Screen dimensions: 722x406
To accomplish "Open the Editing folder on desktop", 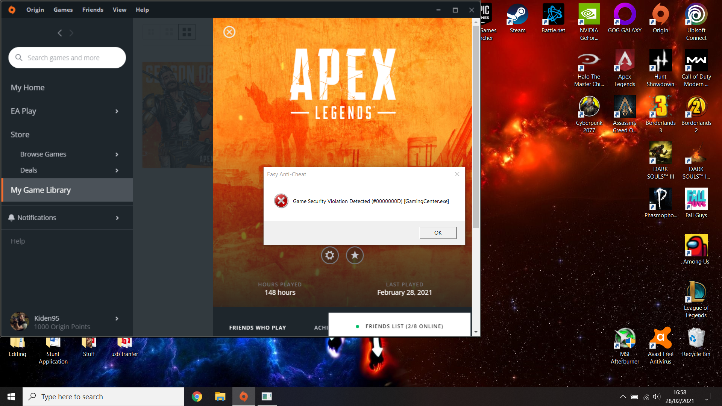I will (17, 347).
